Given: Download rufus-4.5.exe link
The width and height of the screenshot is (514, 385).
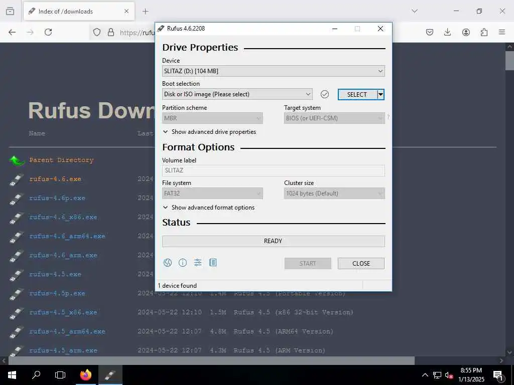Looking at the screenshot, I should tap(55, 274).
